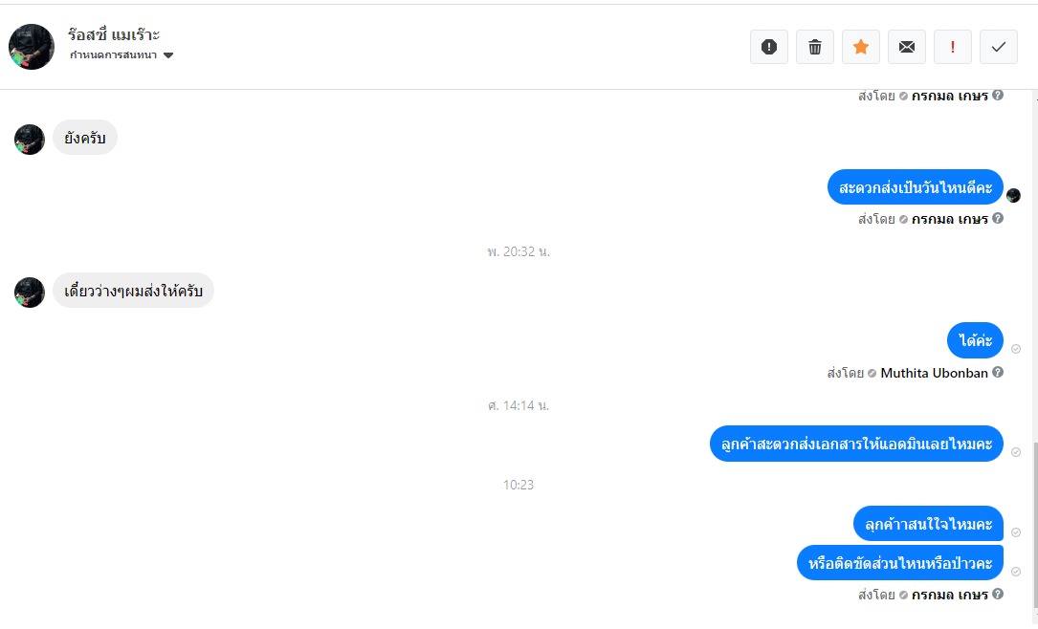Star this conversation as follow-up

tap(861, 47)
